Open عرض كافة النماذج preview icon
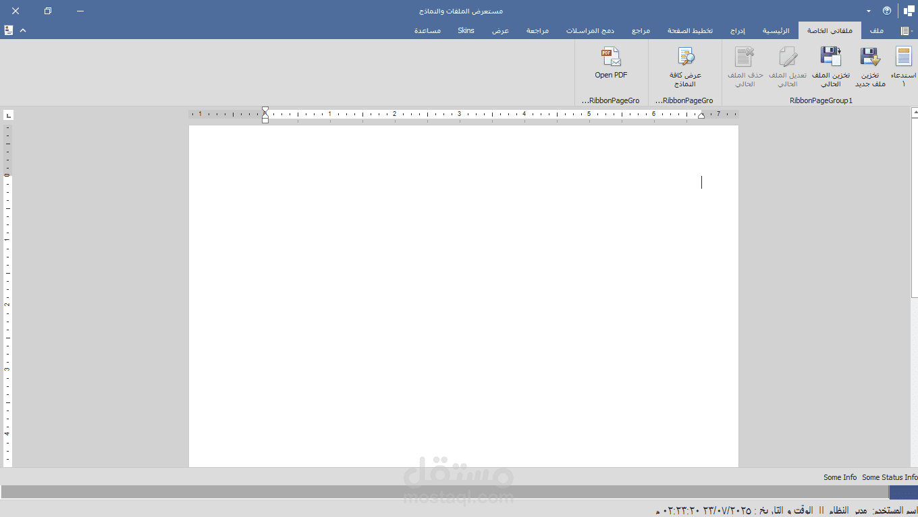The image size is (918, 517). point(686,57)
